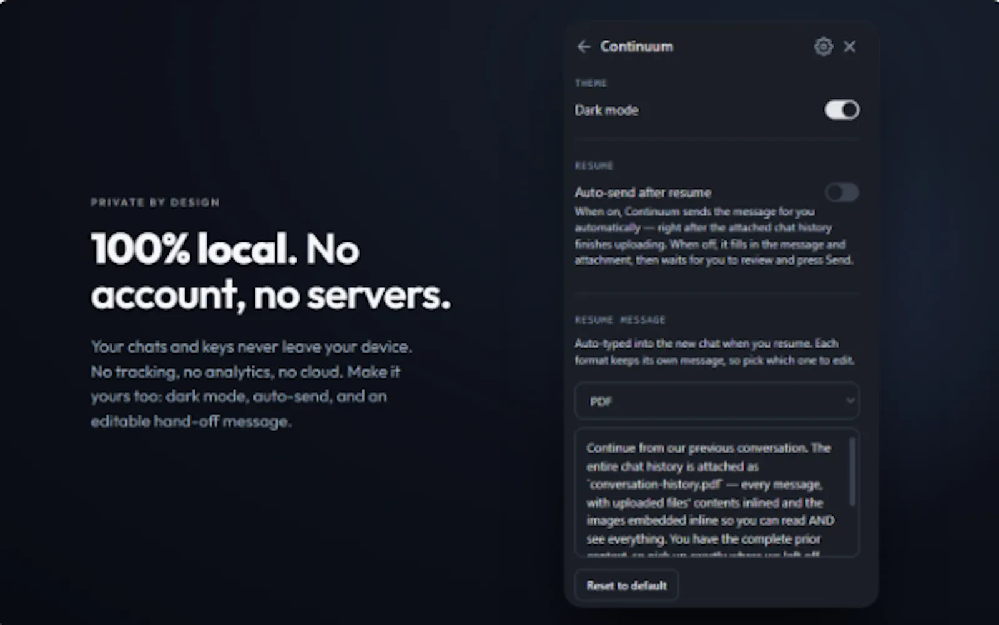
Task: Enable Auto-send after resume switch
Action: click(842, 192)
